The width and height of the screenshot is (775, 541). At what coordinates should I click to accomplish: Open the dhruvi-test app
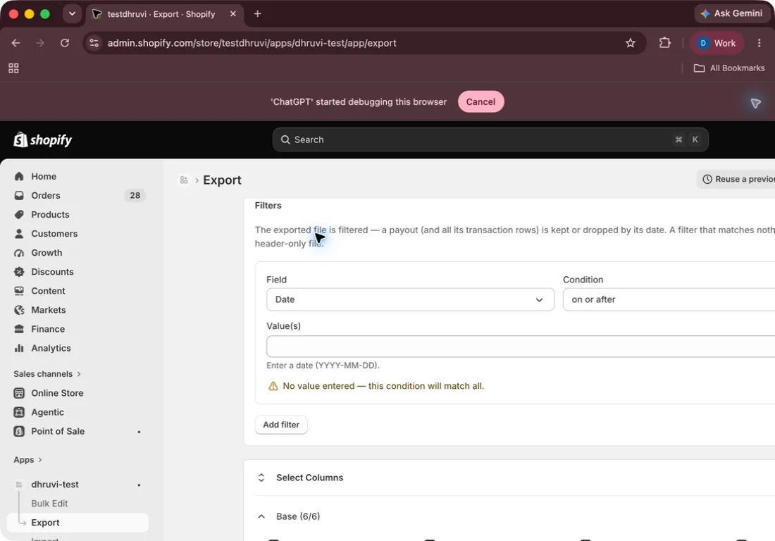tap(55, 485)
